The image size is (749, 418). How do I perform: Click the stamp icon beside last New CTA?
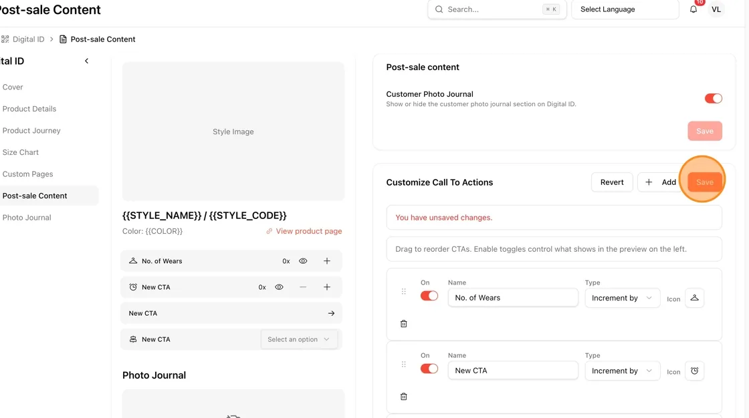133,339
